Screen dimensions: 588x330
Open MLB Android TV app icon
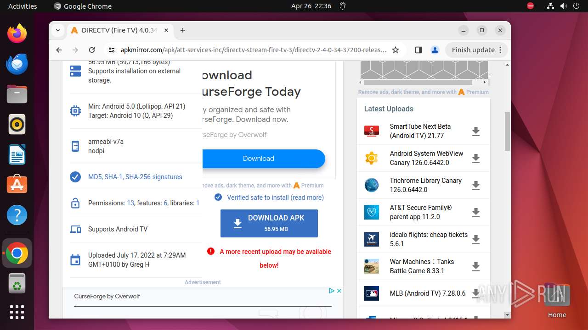372,293
